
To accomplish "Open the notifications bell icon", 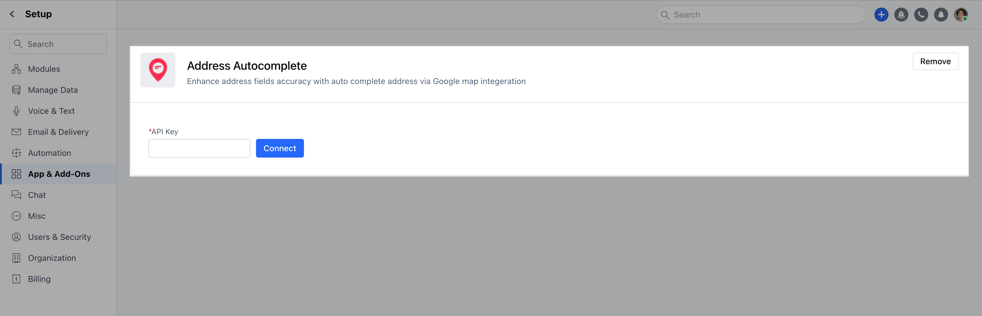I will [941, 15].
